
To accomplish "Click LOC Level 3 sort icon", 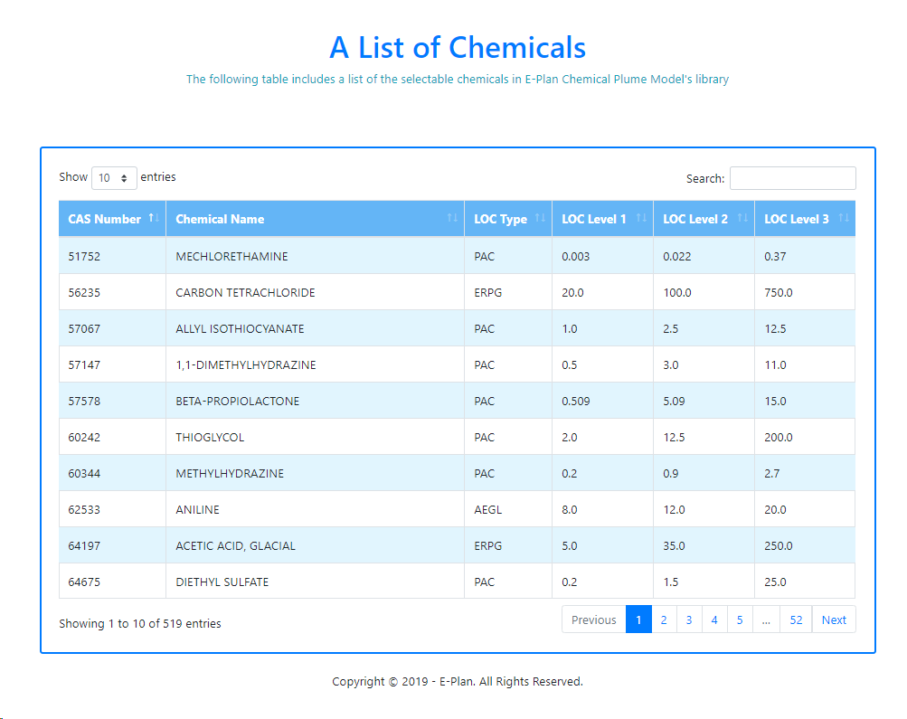I will 844,218.
